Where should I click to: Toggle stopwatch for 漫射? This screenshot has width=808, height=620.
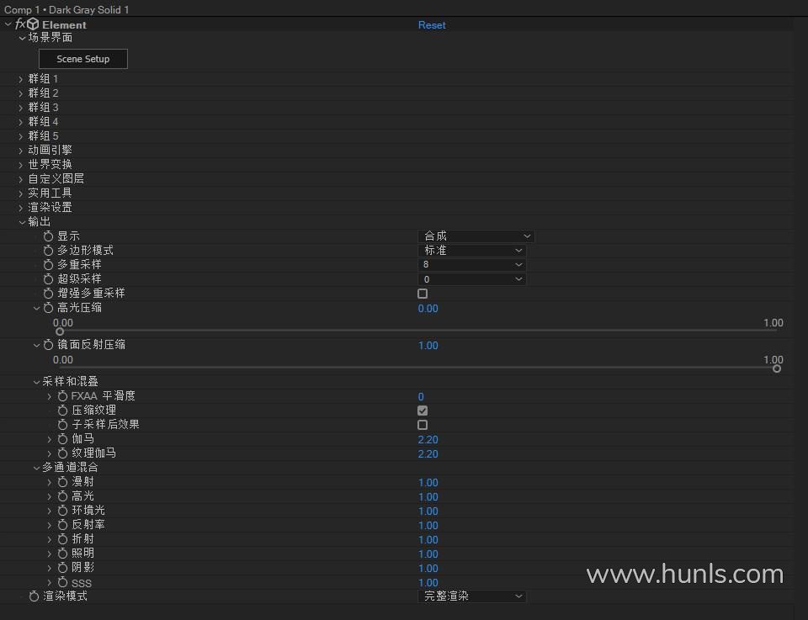point(63,482)
